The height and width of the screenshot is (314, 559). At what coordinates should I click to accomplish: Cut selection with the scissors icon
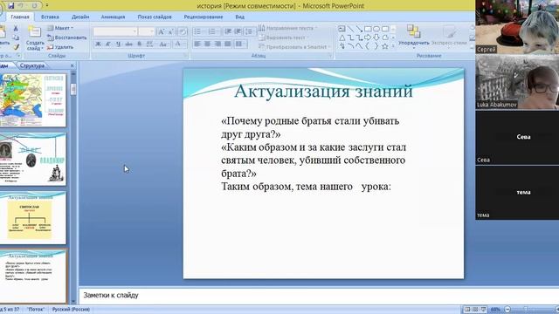[16, 28]
